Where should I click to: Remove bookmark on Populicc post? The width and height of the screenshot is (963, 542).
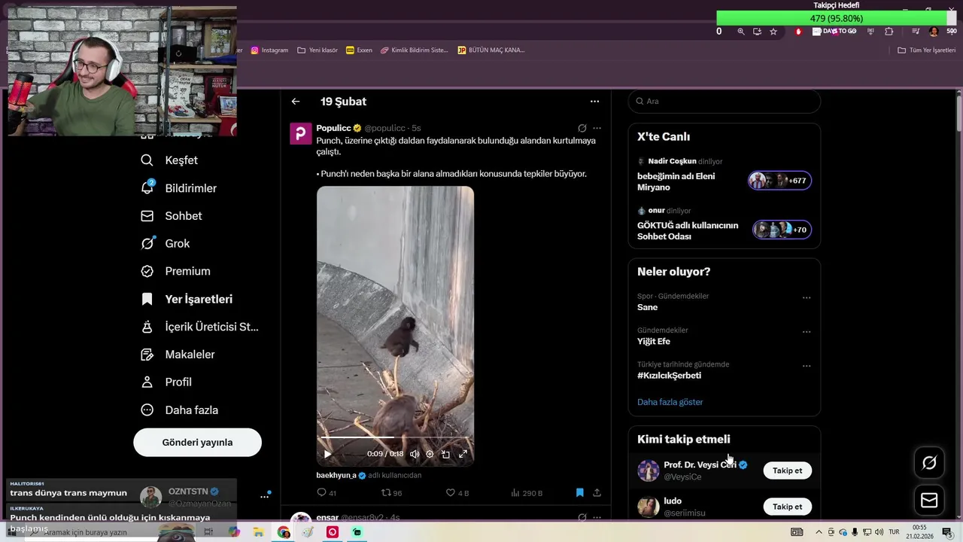[x=579, y=493]
